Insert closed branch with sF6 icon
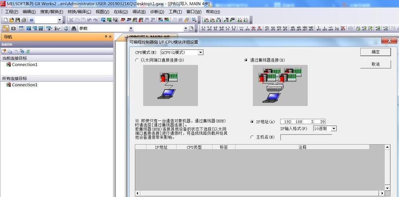The image size is (399, 197). 221,28
